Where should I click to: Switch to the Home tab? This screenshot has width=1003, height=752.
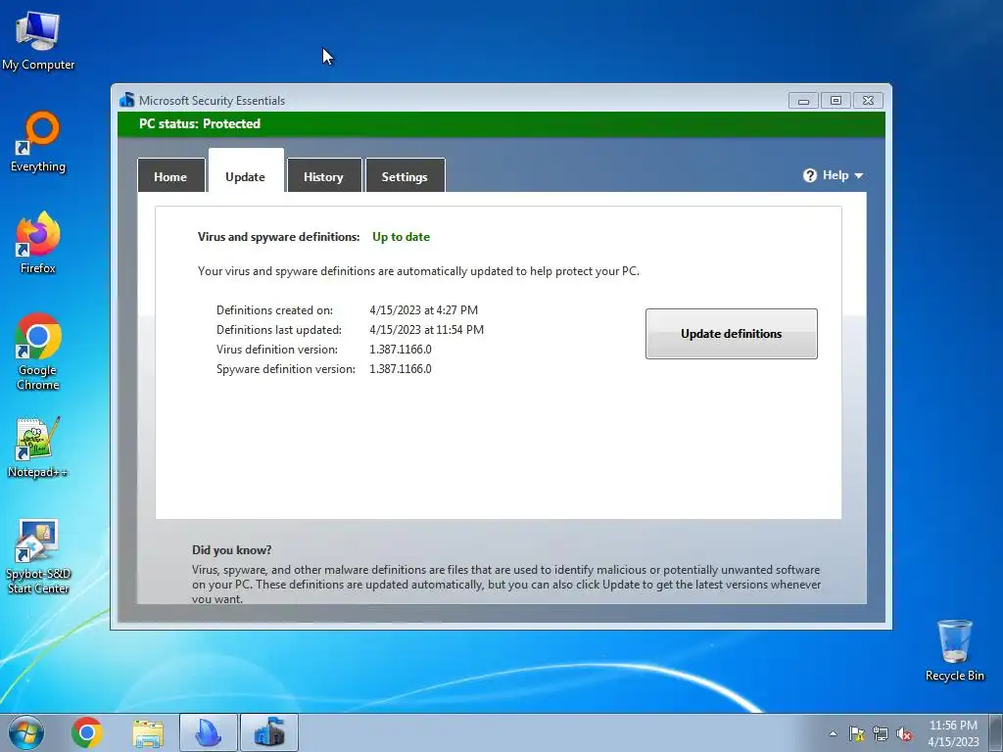170,176
